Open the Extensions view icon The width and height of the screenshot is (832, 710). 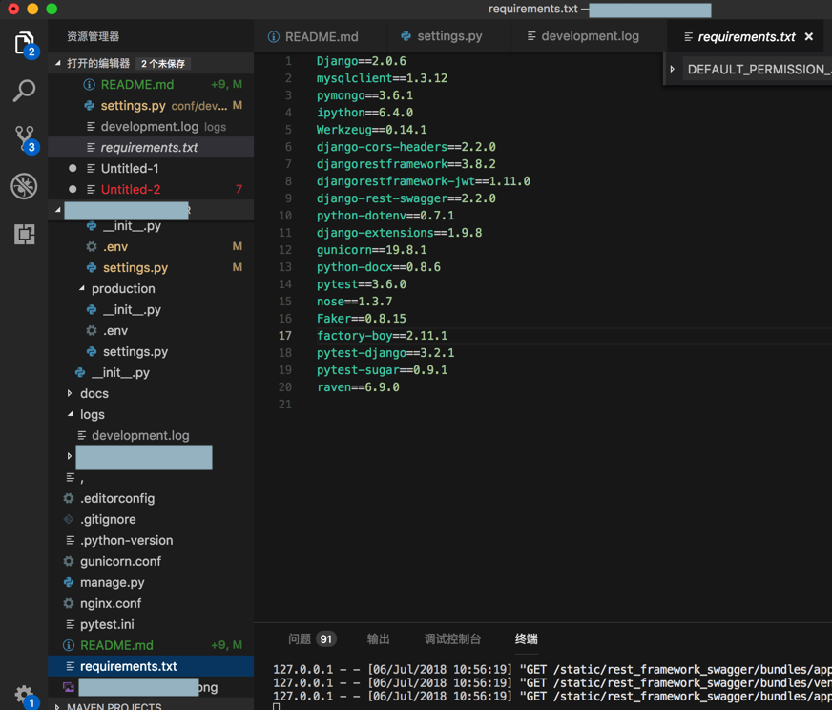point(24,234)
